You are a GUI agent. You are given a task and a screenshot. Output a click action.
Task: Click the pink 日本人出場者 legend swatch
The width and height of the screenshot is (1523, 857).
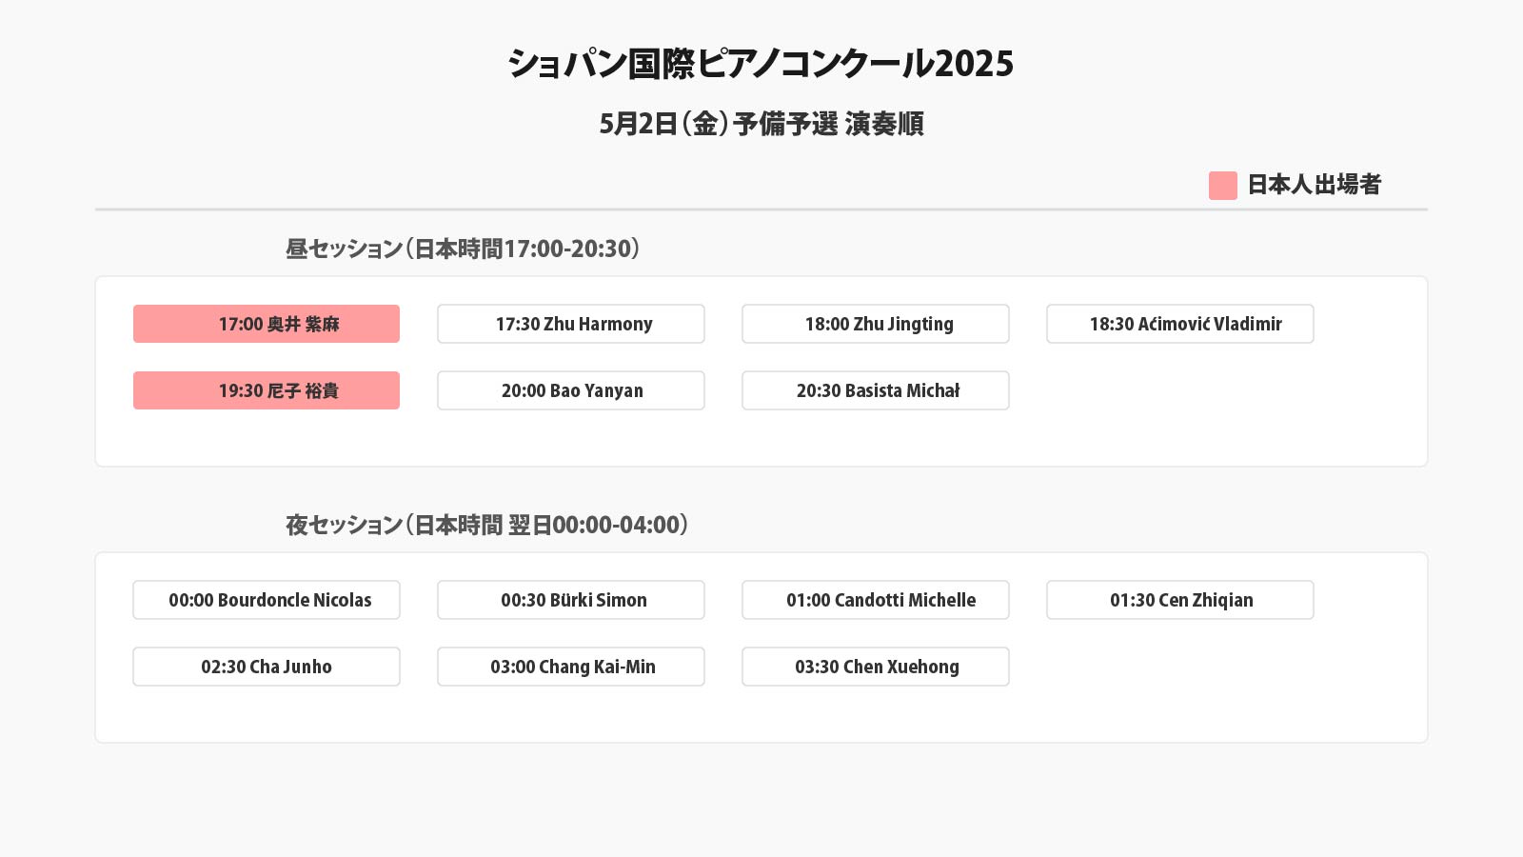coord(1222,186)
